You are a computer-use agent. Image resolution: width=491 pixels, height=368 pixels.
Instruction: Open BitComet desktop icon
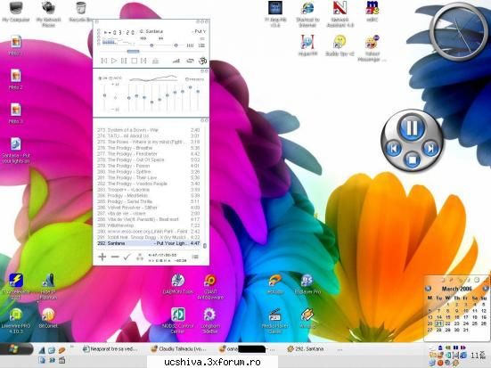(48, 317)
